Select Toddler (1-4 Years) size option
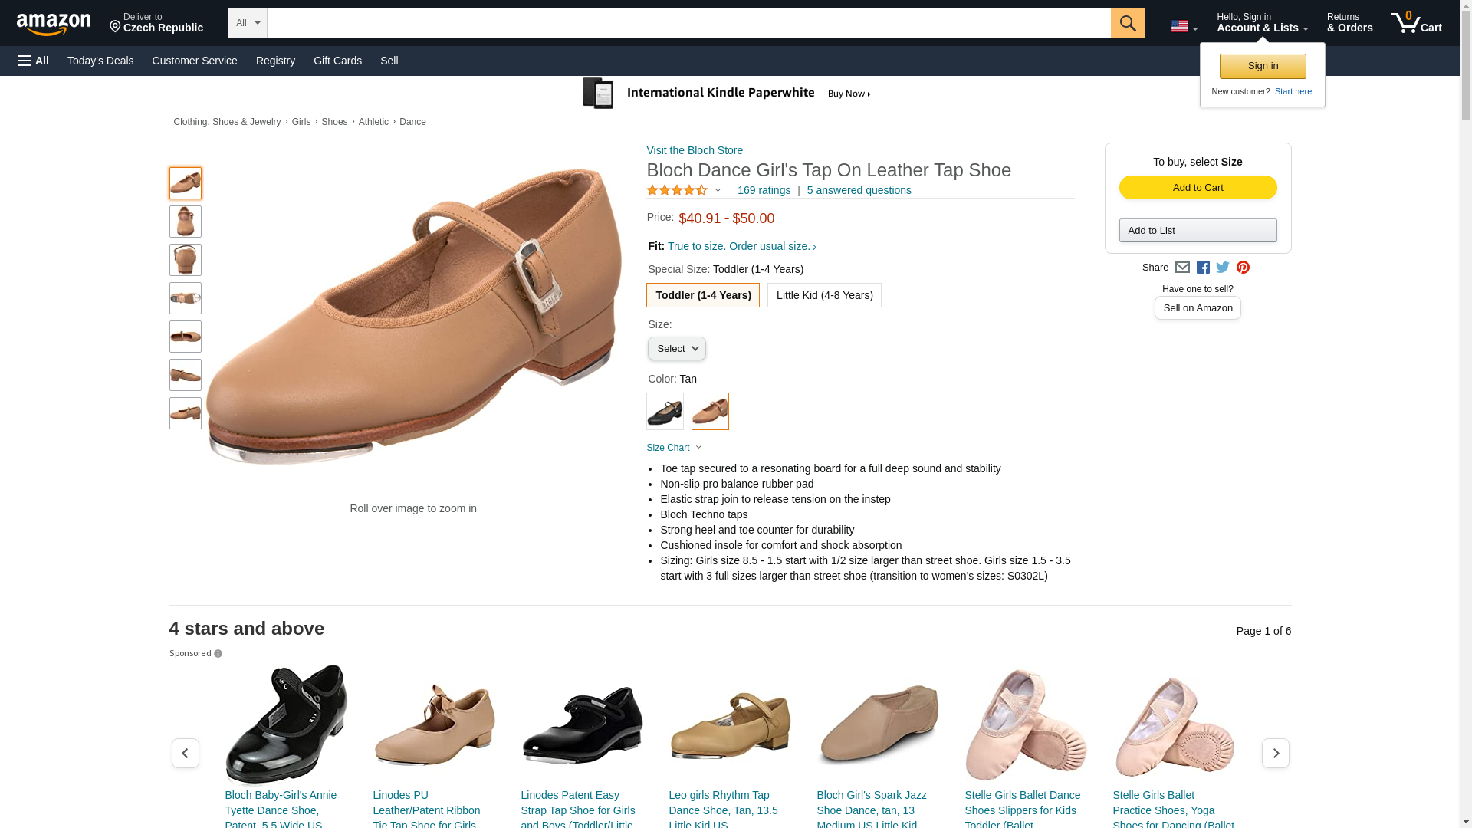Image resolution: width=1472 pixels, height=828 pixels. point(702,295)
